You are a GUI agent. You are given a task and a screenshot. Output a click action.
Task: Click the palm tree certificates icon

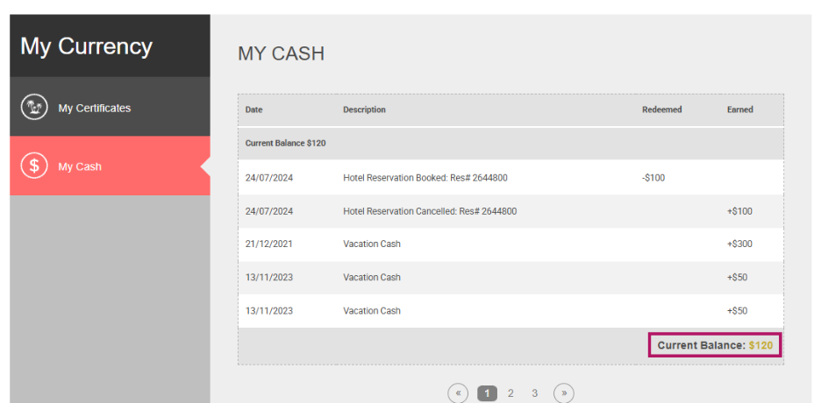(33, 108)
